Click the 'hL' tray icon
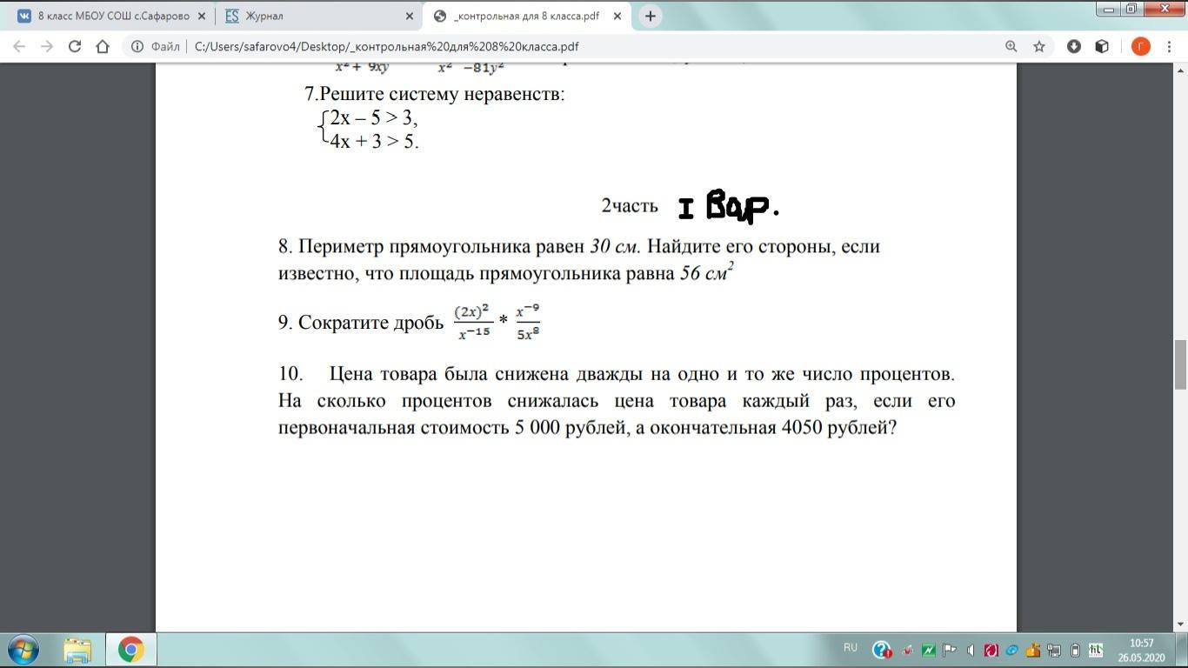The image size is (1188, 668). (x=1096, y=650)
